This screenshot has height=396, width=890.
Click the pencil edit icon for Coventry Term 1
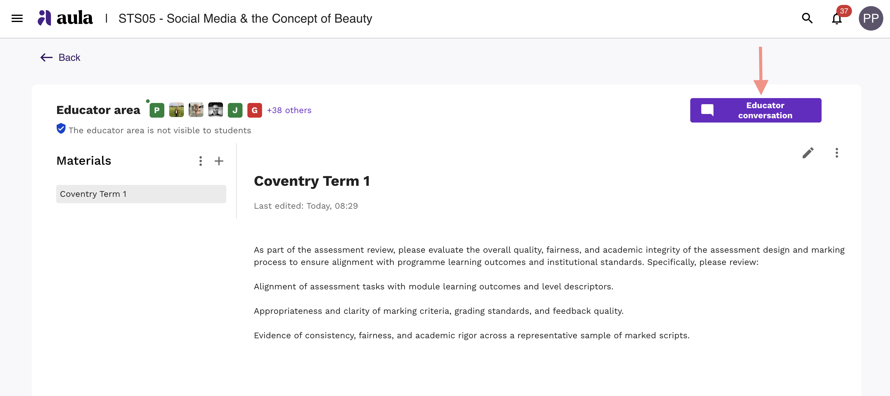coord(808,153)
